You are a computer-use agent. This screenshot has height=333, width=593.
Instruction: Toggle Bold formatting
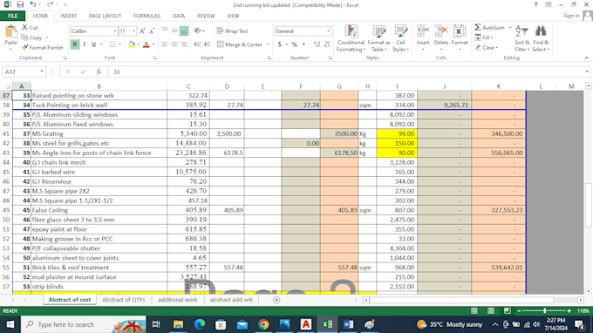coord(75,44)
